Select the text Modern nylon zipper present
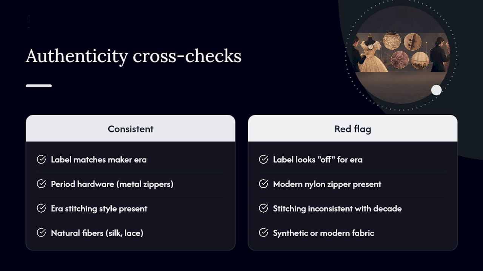 [x=327, y=184]
